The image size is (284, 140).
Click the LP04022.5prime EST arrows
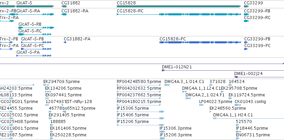pos(201,105)
